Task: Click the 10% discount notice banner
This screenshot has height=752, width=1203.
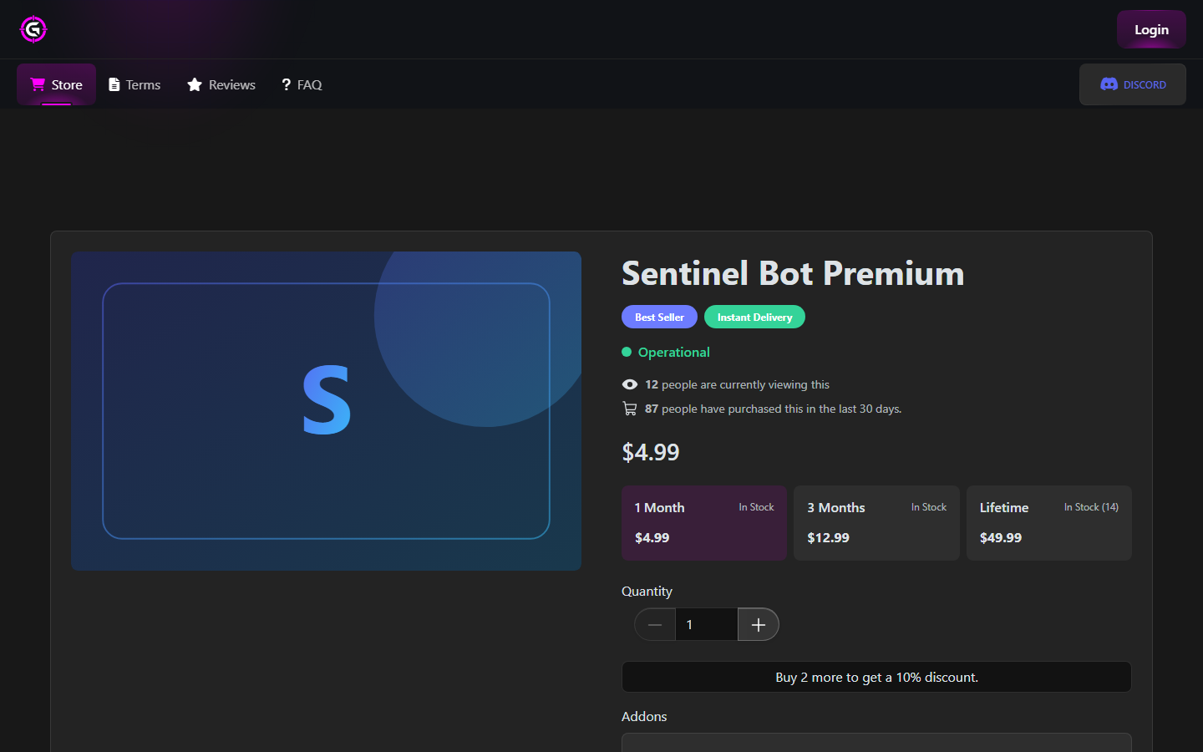Action: 876,677
